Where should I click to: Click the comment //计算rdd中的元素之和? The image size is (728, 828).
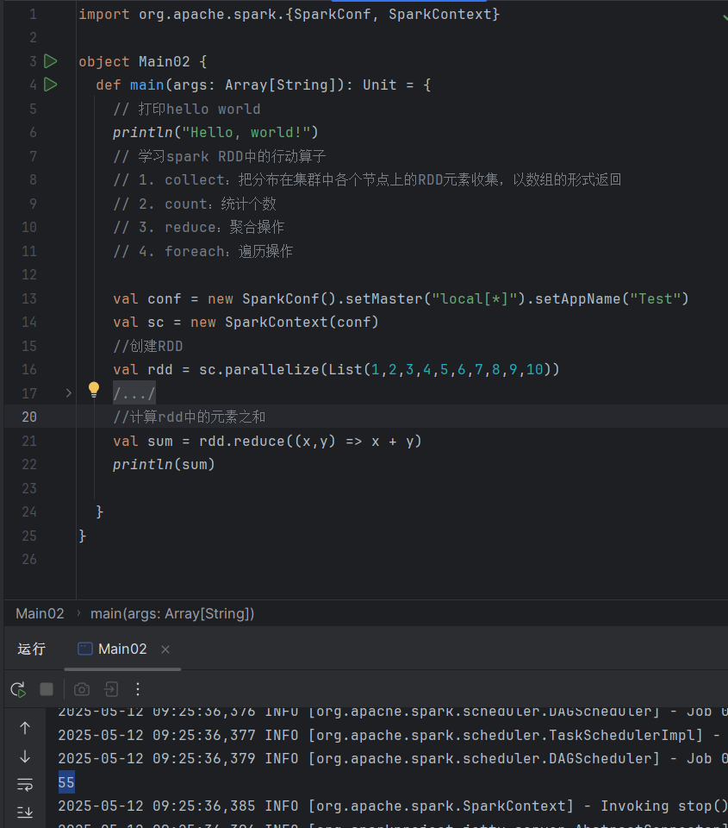[x=190, y=417]
